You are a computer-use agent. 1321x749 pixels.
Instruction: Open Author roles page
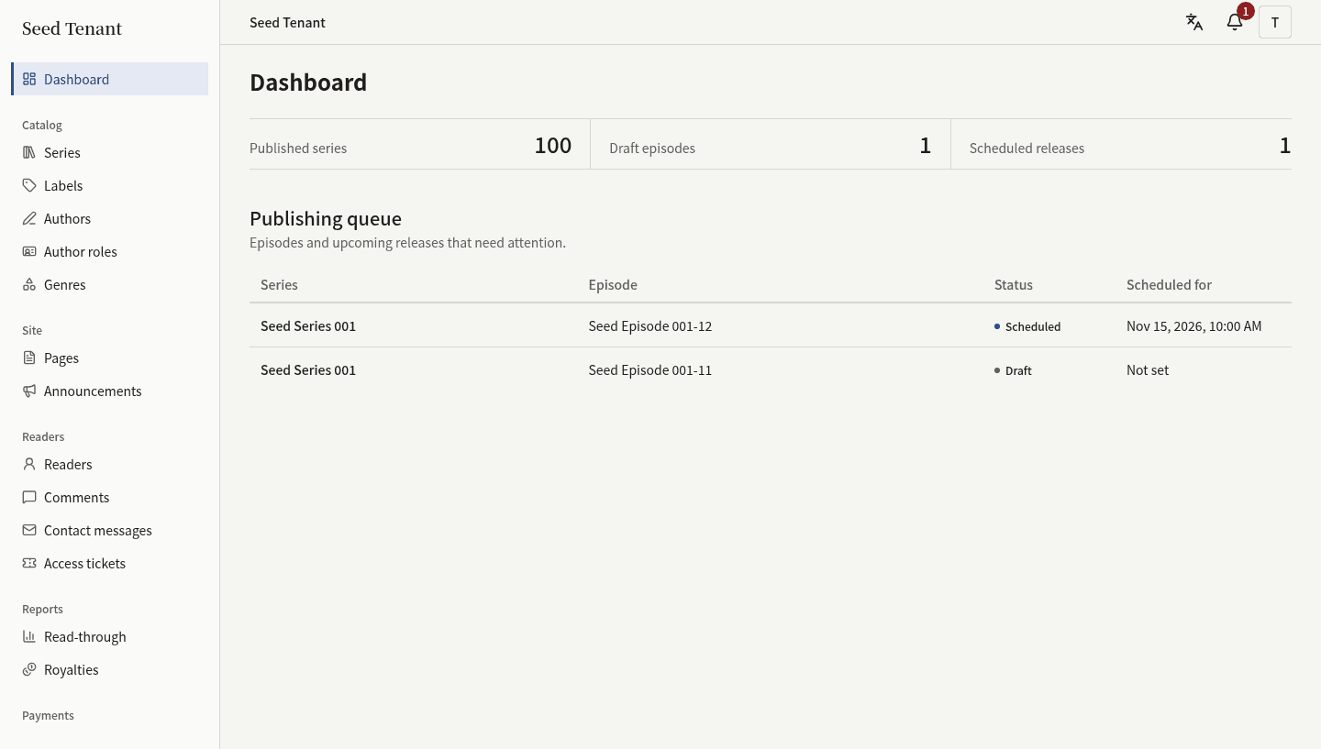[110, 251]
